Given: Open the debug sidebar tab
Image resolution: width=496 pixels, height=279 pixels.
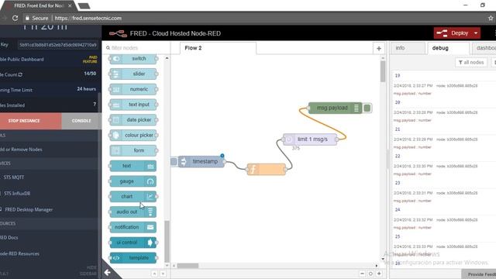Looking at the screenshot, I should tap(448, 48).
